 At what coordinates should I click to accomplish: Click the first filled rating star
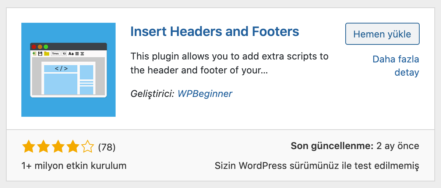click(28, 147)
